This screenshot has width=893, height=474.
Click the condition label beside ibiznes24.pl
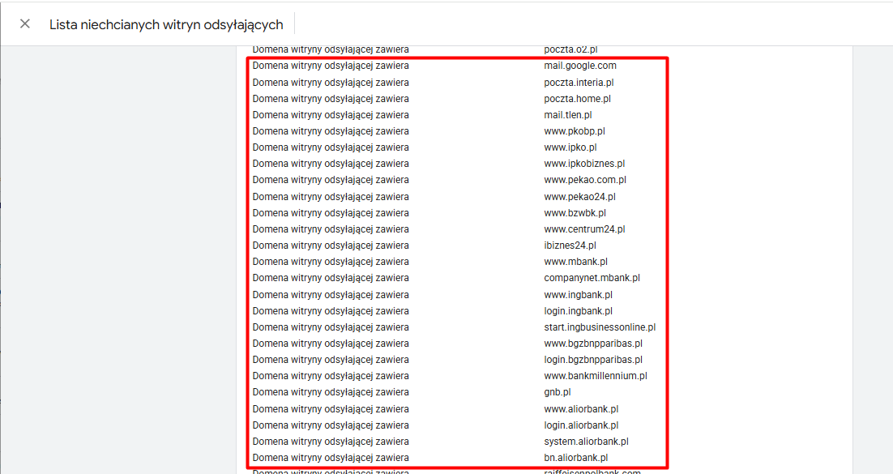pos(331,246)
